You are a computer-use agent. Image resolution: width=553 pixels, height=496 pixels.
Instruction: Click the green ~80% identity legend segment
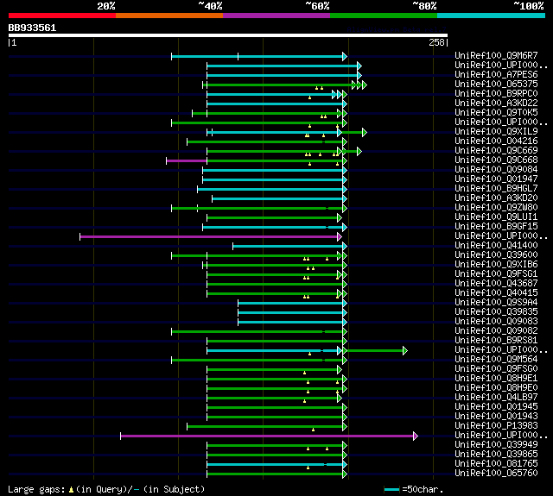coord(384,16)
